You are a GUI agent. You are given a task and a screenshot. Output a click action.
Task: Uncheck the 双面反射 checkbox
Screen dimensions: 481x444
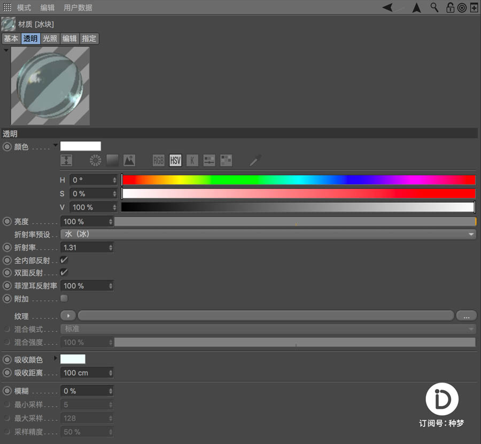[64, 272]
